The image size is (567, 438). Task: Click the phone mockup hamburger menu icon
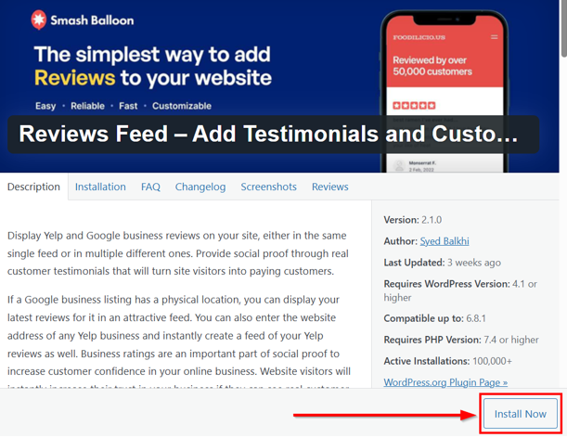pos(494,37)
